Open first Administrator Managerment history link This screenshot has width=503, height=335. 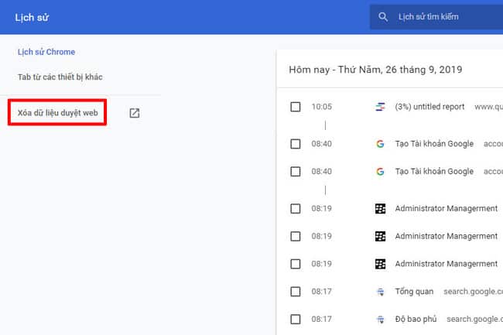coord(447,209)
